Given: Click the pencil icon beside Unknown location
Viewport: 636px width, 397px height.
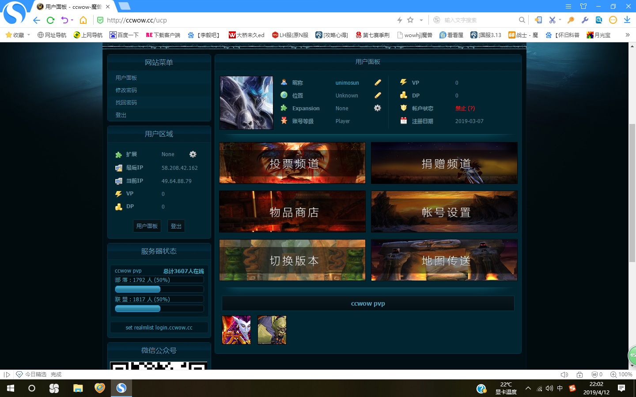Looking at the screenshot, I should 378,95.
